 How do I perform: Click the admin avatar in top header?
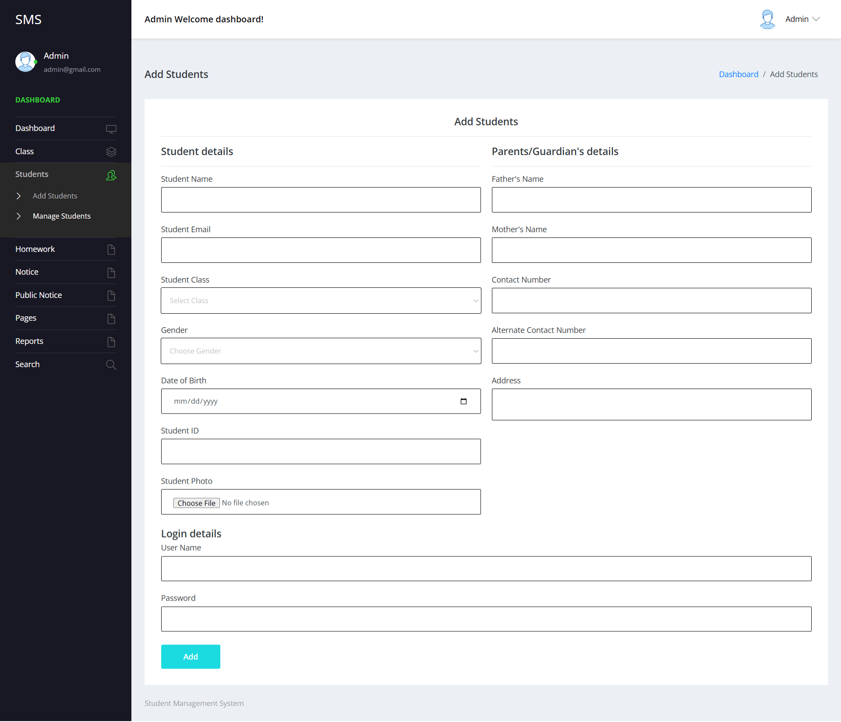(x=767, y=19)
